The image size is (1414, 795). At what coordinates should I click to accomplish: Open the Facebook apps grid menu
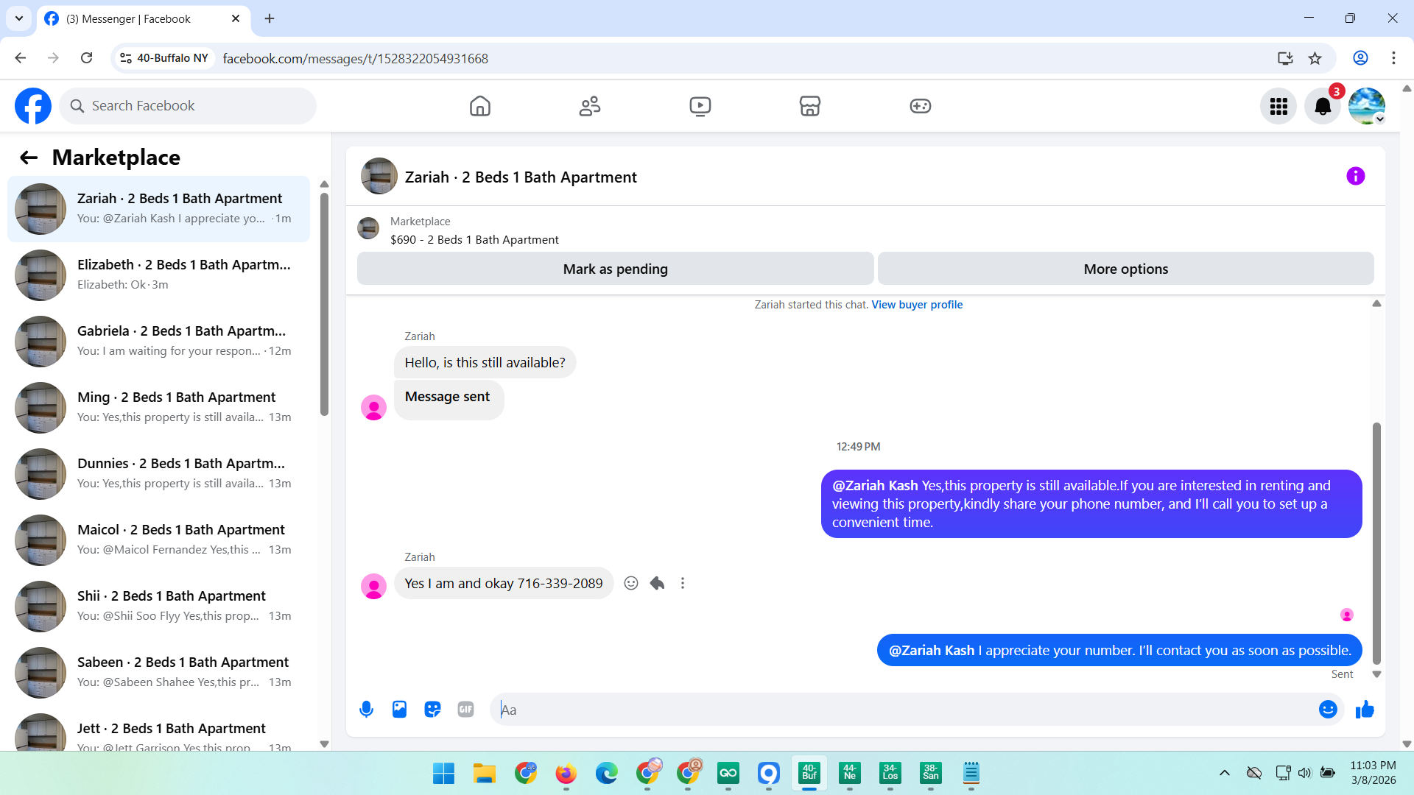tap(1278, 106)
